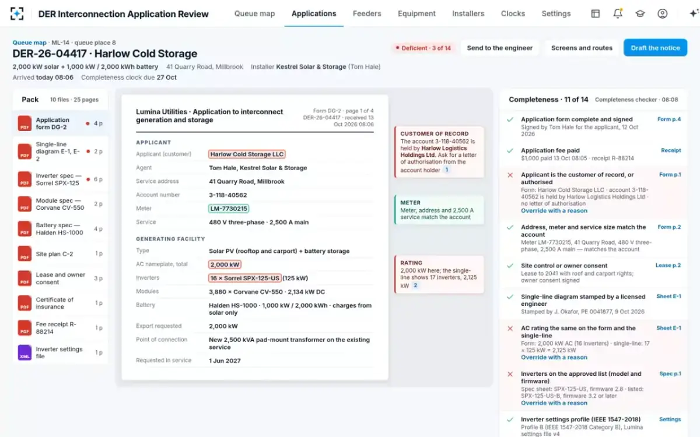This screenshot has width=700, height=437.
Task: Click Override with a reason under AC rating
Action: [x=554, y=357]
